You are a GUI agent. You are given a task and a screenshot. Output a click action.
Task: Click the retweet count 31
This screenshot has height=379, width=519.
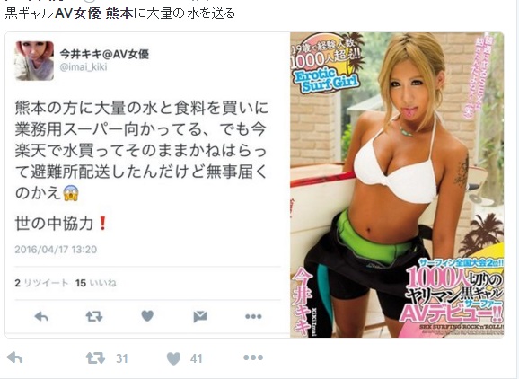pos(122,358)
